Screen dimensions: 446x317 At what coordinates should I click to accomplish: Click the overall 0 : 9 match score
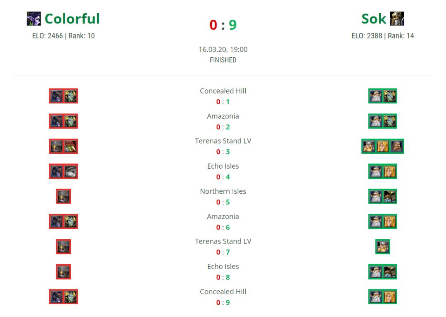pyautogui.click(x=223, y=25)
